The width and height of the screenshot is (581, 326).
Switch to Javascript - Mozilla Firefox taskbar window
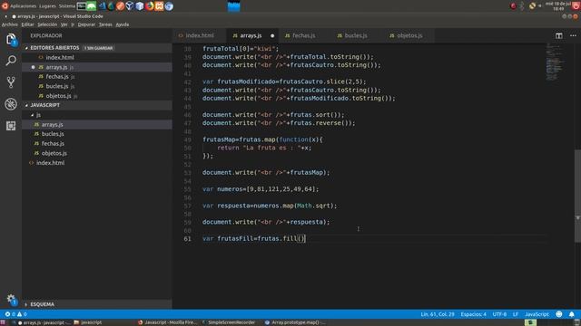point(168,322)
